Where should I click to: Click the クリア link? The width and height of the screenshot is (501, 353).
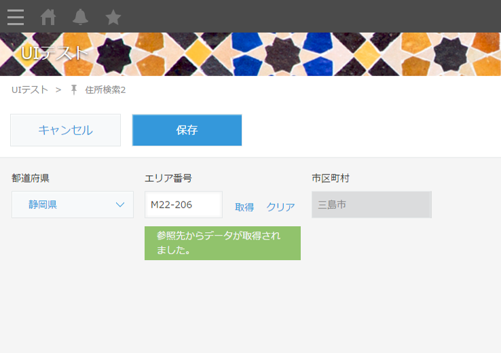280,207
